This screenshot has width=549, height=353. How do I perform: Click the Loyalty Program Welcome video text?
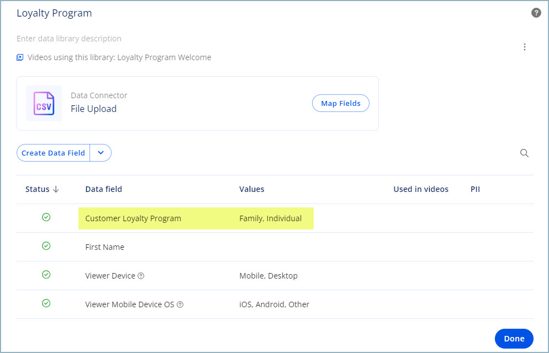[164, 57]
